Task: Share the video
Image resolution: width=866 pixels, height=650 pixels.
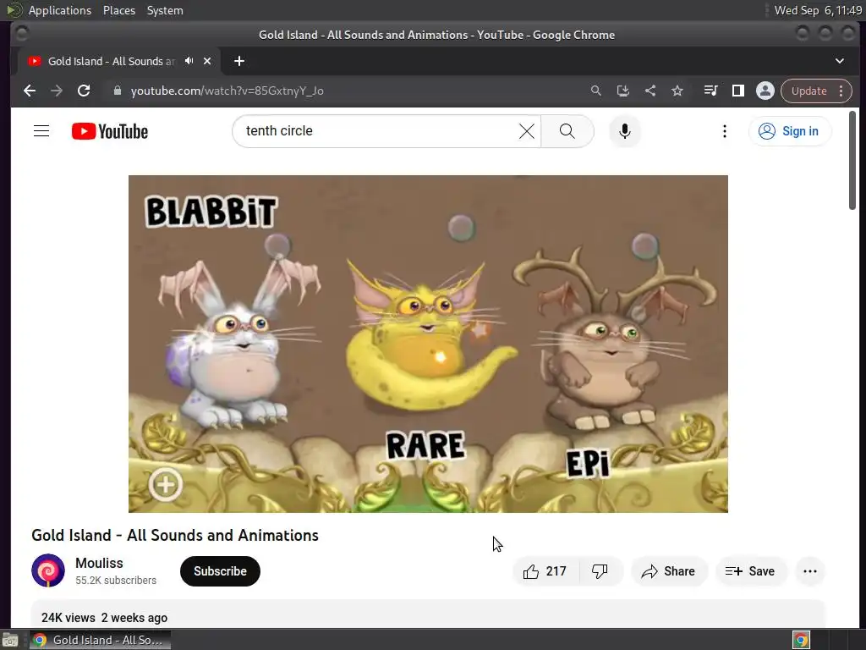Action: 668,571
